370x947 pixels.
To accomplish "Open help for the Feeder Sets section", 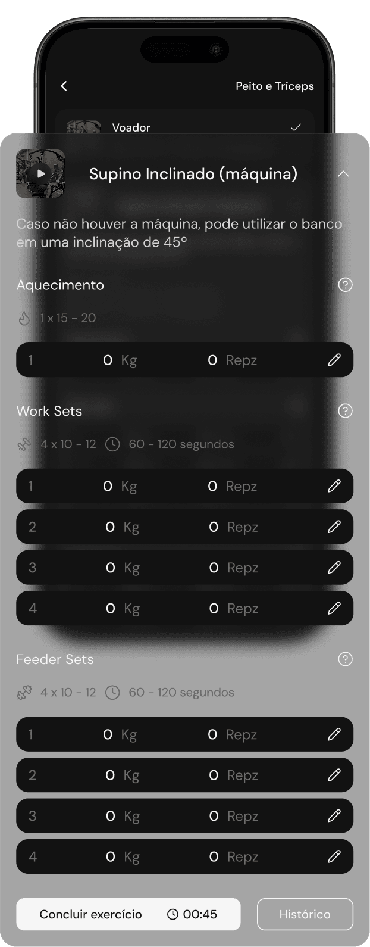I will pos(344,659).
